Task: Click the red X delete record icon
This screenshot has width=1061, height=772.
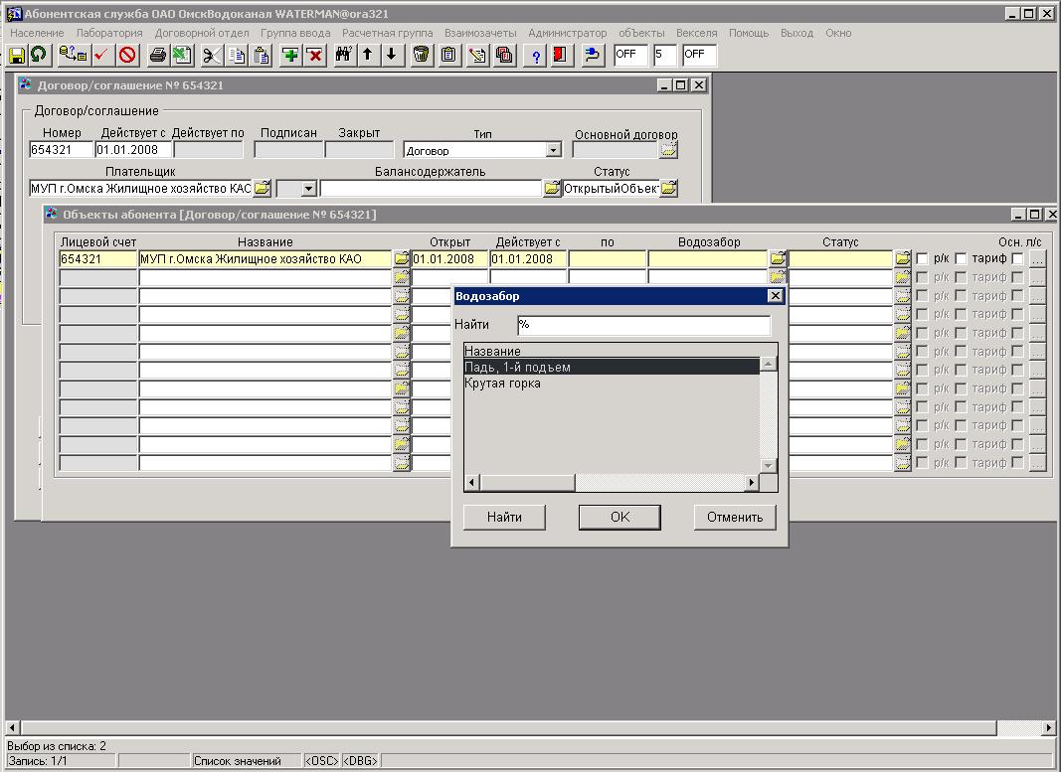Action: [315, 55]
